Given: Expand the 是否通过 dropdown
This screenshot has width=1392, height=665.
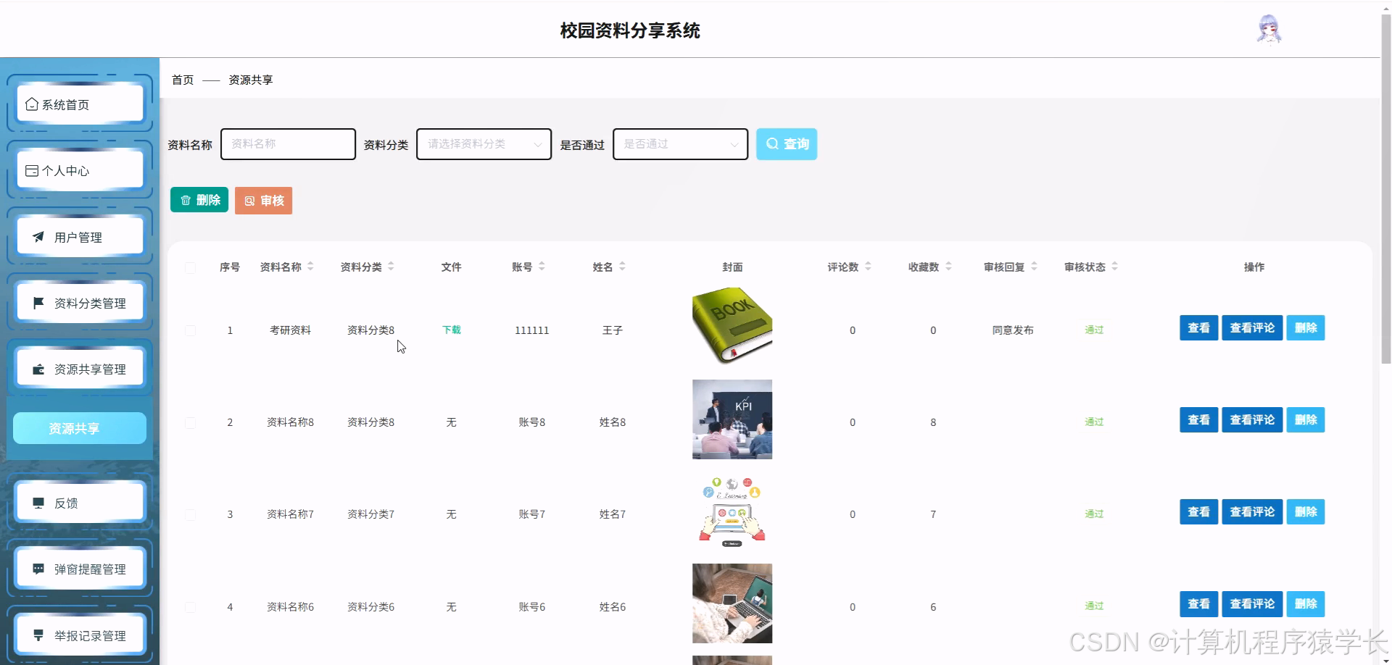Looking at the screenshot, I should 679,143.
